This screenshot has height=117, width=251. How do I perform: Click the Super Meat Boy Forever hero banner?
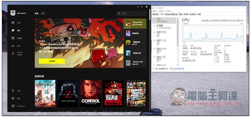click(x=79, y=43)
